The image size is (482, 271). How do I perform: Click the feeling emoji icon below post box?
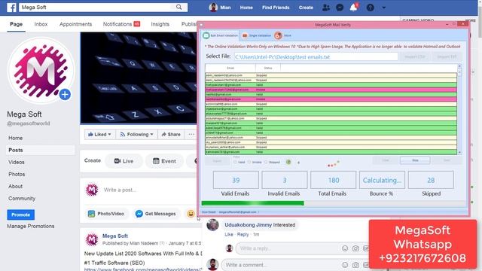191,214
